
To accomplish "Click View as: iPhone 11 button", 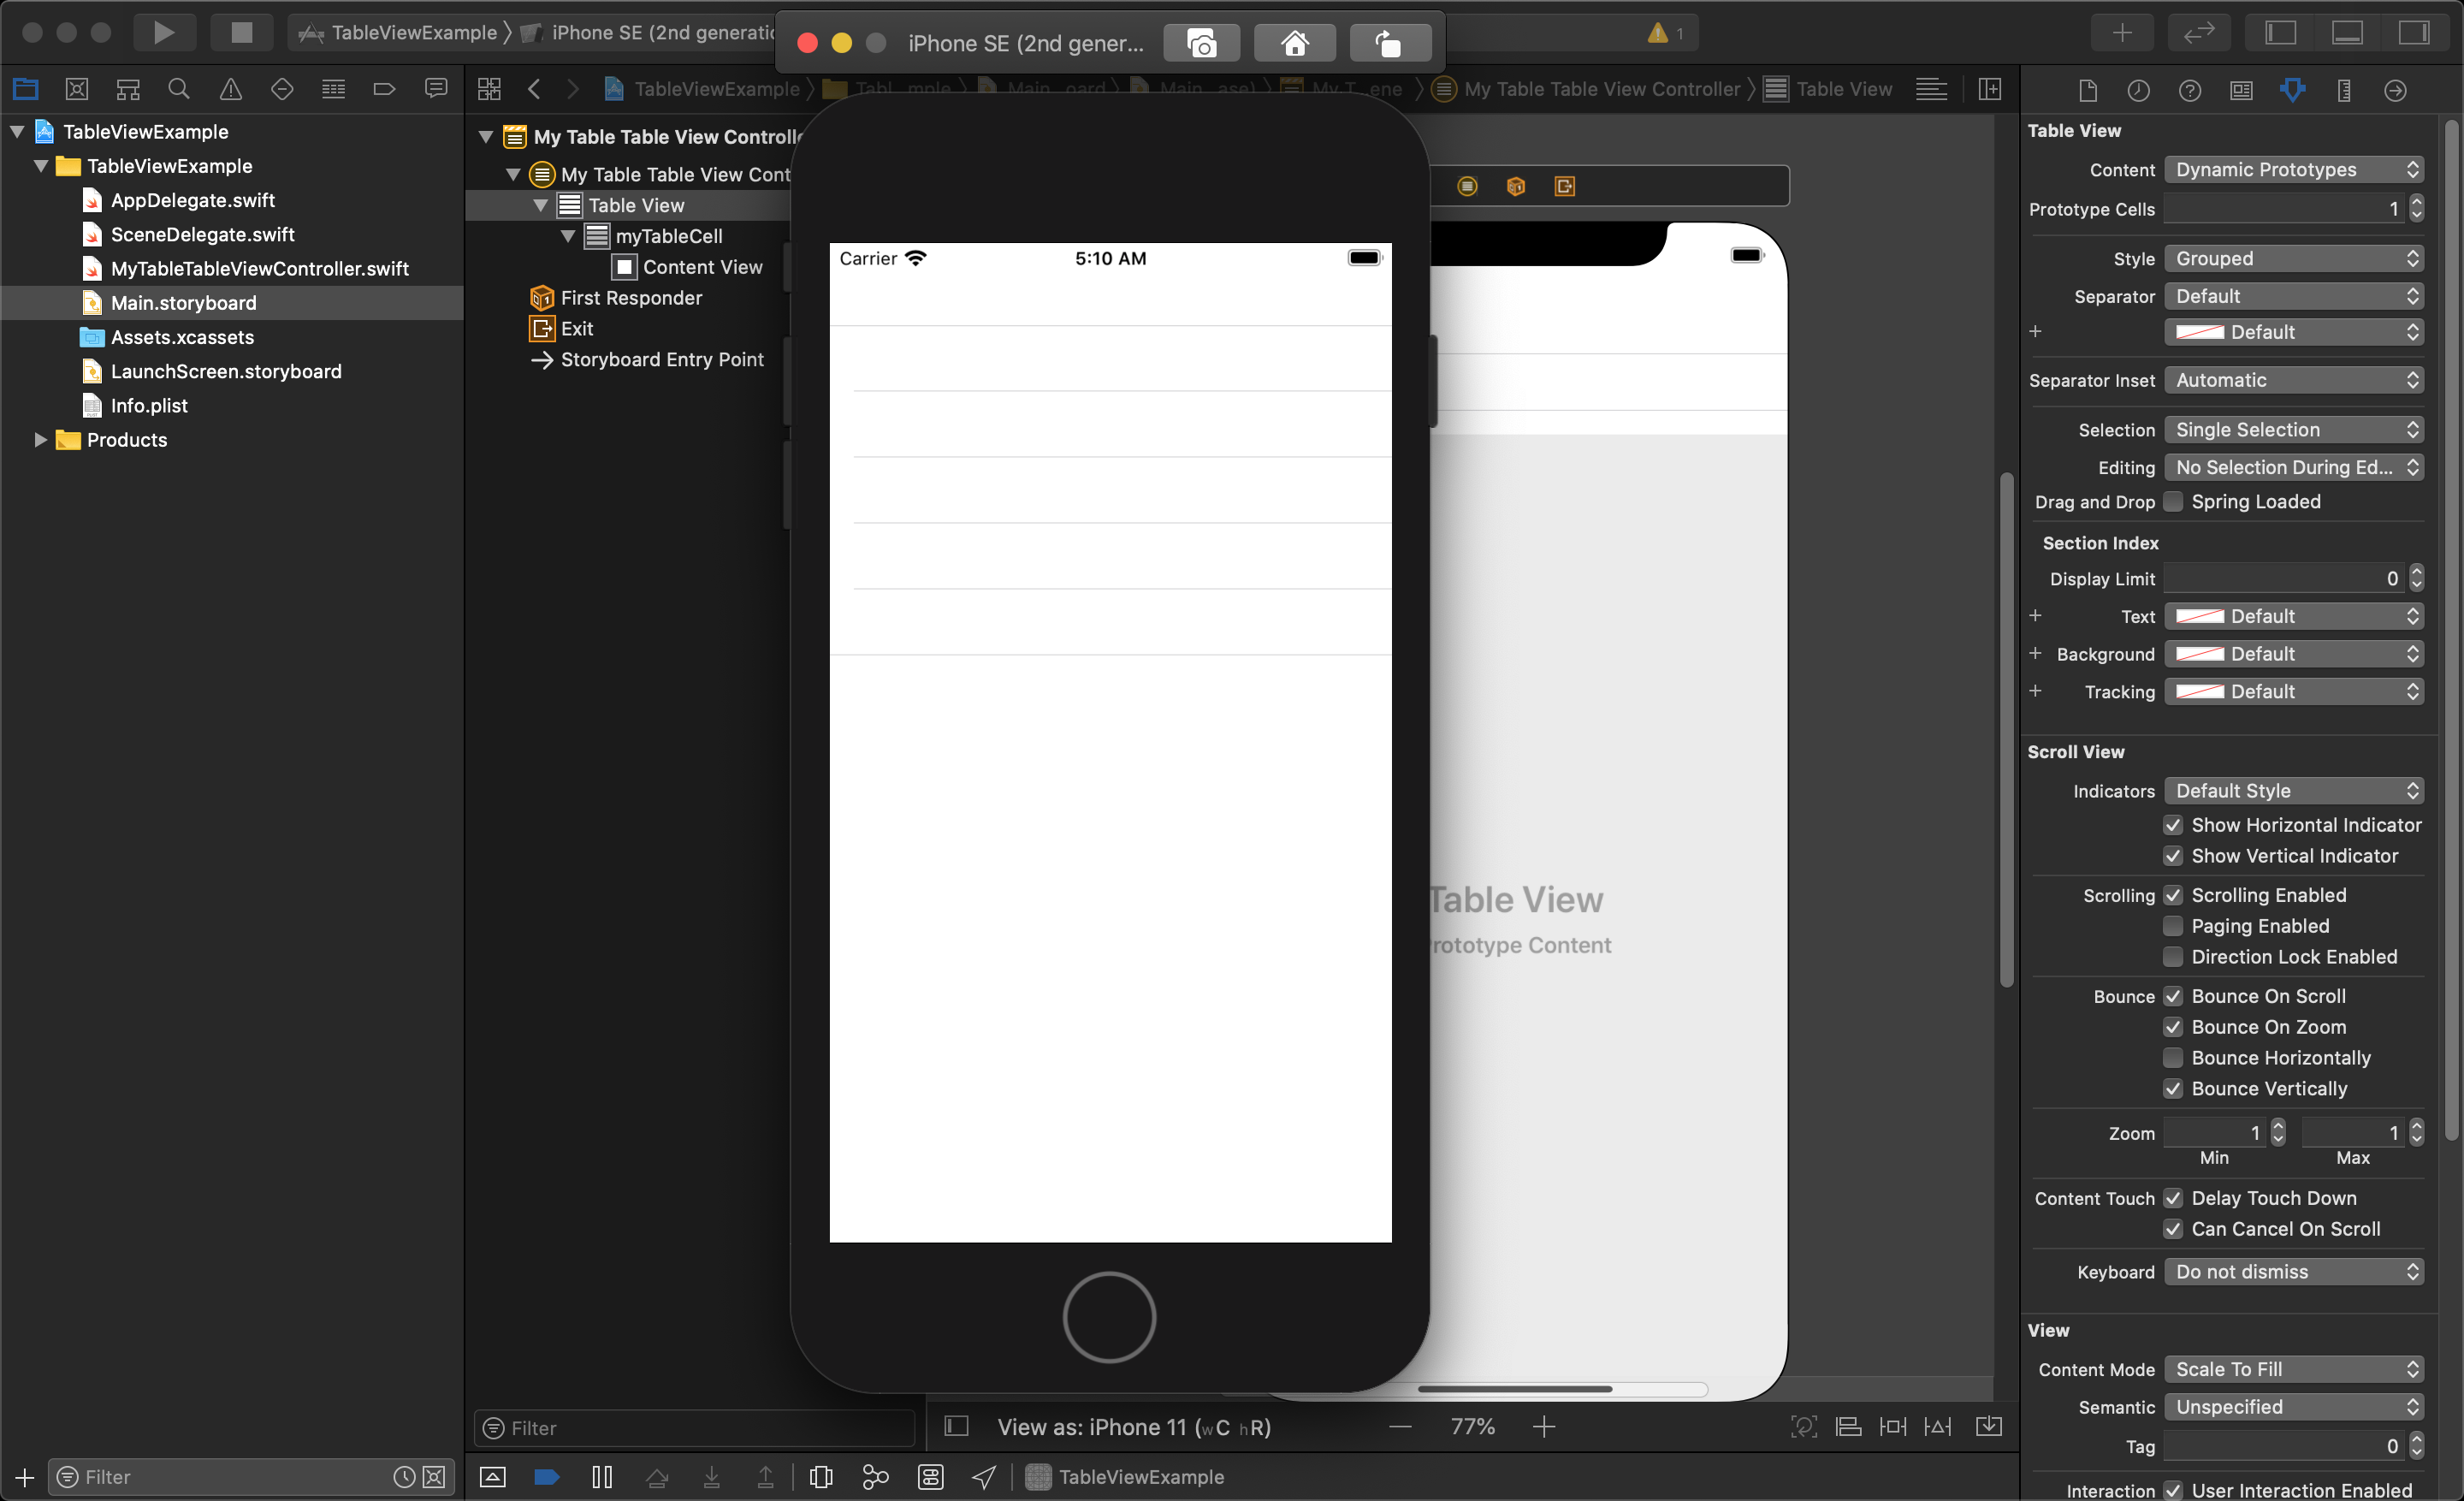I will pos(1133,1427).
